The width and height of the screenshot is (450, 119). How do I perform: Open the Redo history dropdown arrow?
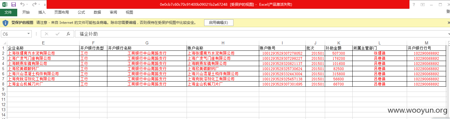tap(39, 5)
